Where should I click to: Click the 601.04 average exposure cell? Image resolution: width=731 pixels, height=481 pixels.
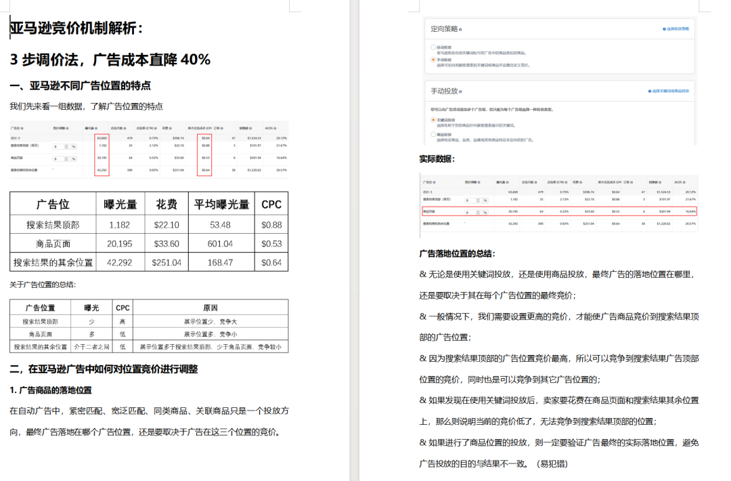point(220,243)
